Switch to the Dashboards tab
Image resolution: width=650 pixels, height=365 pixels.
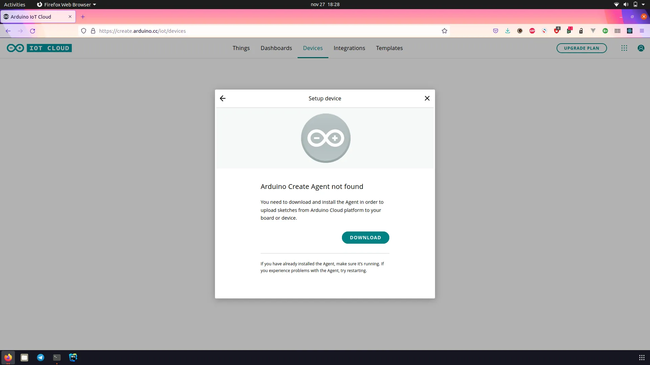pos(276,48)
